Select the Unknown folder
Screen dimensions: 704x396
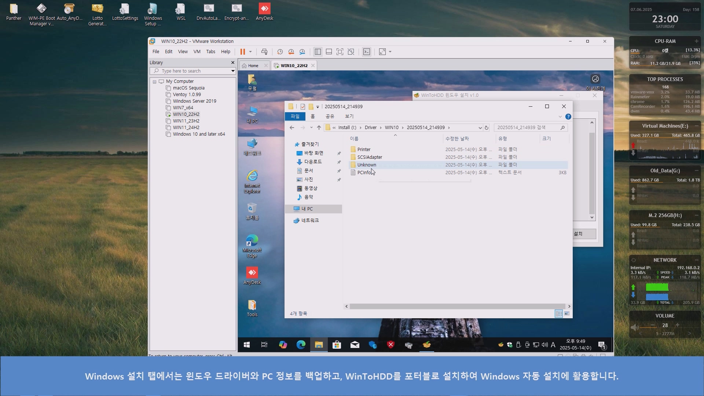tap(367, 165)
